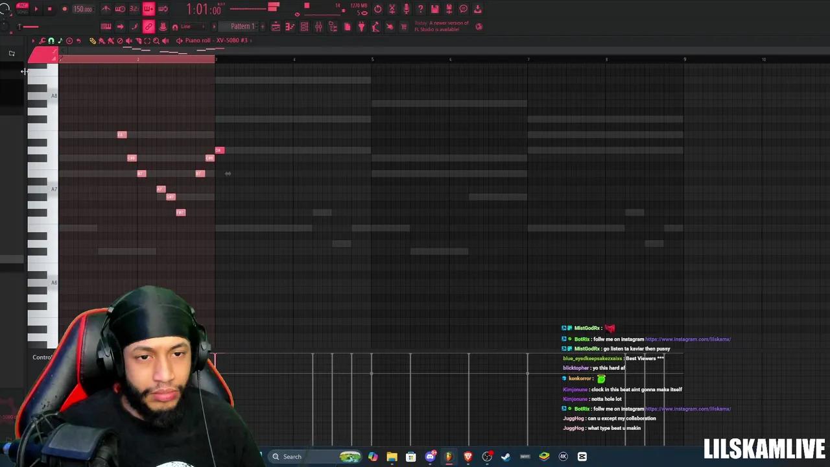Click bar 9 on the timeline ruler
This screenshot has height=467, width=830.
tap(685, 60)
